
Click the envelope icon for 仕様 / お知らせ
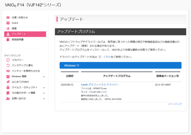[x=8, y=17]
